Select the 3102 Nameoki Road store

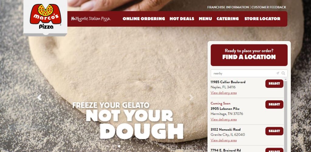click(274, 131)
